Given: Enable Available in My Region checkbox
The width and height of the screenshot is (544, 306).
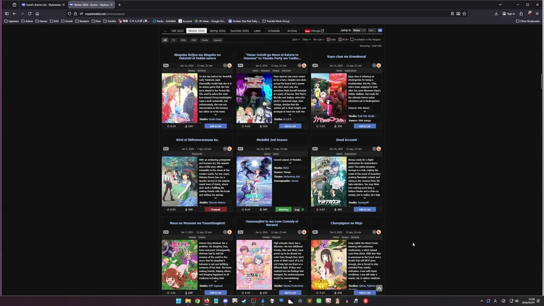Looking at the screenshot, I should 352,40.
